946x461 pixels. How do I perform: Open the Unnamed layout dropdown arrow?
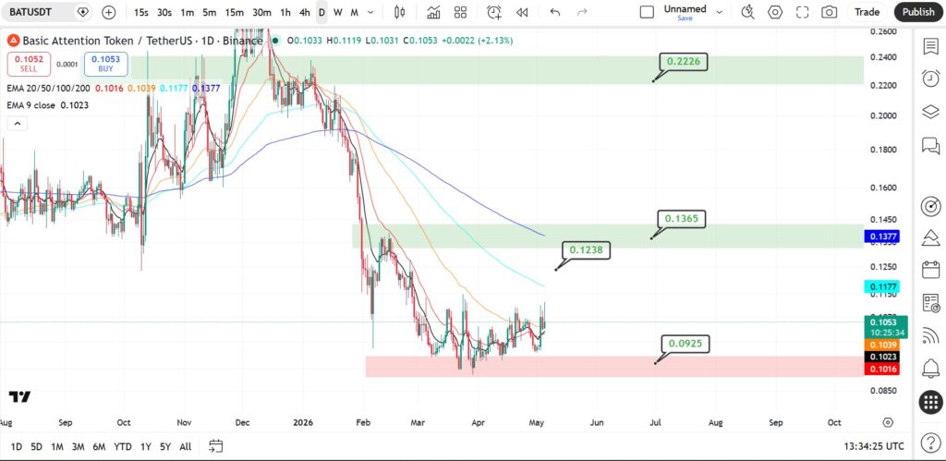(x=719, y=12)
